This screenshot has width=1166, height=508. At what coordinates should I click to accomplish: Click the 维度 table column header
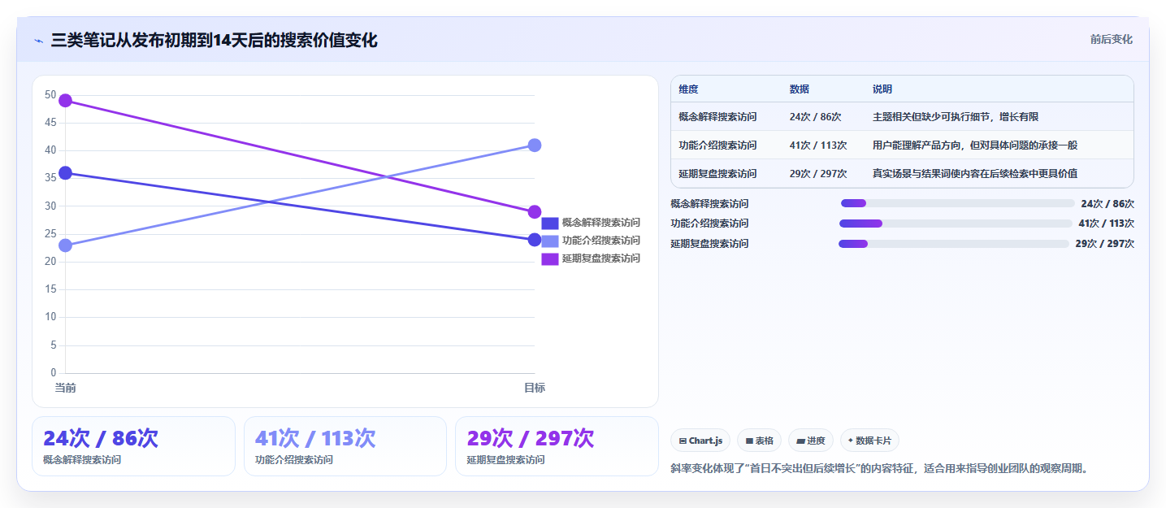coord(688,89)
